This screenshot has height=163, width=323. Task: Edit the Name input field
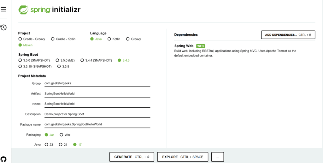tap(97, 104)
